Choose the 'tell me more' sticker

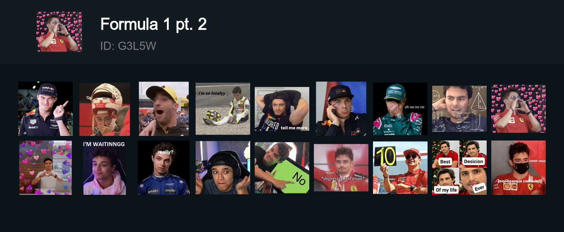[282, 109]
